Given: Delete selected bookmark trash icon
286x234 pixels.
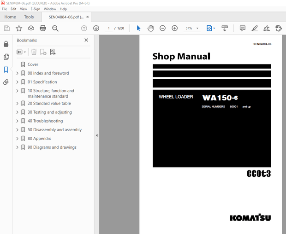Looking at the screenshot, I should coord(34,52).
